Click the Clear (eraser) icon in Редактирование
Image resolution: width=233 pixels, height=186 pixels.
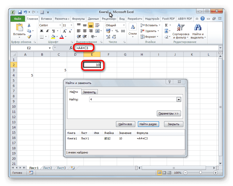tap(167, 37)
